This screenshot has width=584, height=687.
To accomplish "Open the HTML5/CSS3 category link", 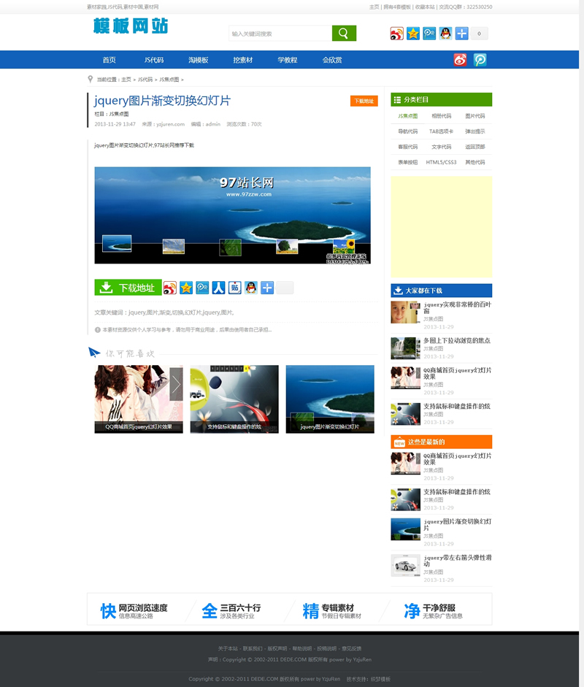I will tap(441, 162).
